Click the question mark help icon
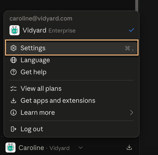Screen dimensions: 158x155 (13, 72)
